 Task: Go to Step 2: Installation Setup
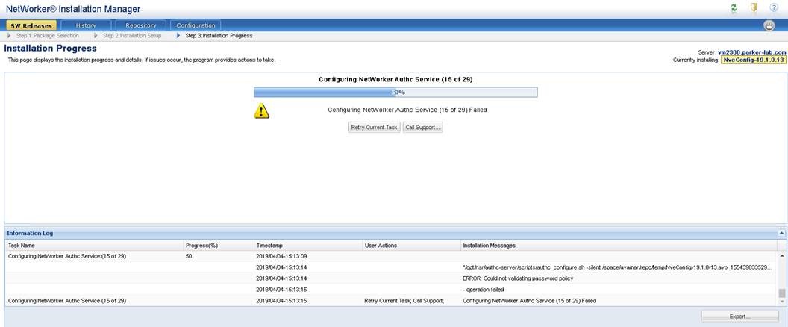click(131, 36)
